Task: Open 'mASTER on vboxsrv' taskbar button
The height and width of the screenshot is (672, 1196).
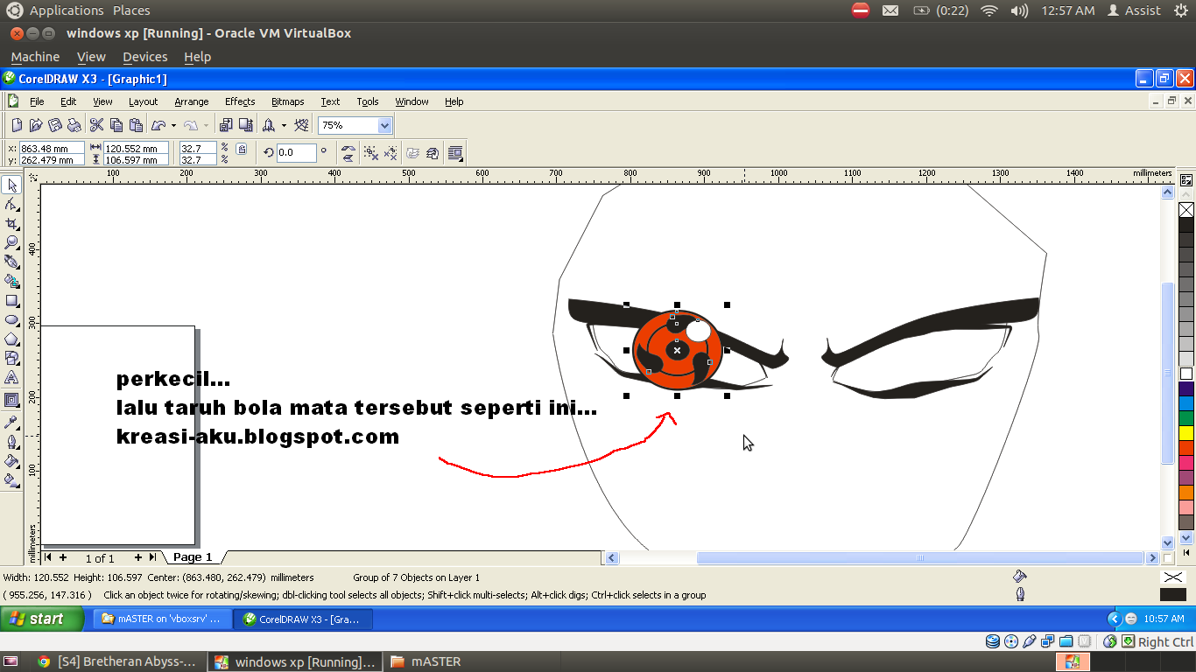Action: coord(163,619)
